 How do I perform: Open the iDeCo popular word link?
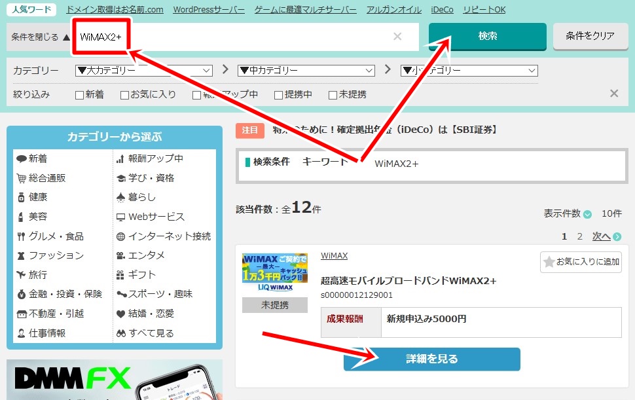pos(443,9)
